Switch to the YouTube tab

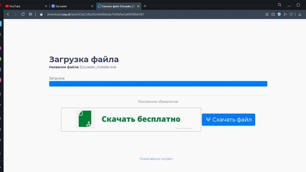[26, 6]
